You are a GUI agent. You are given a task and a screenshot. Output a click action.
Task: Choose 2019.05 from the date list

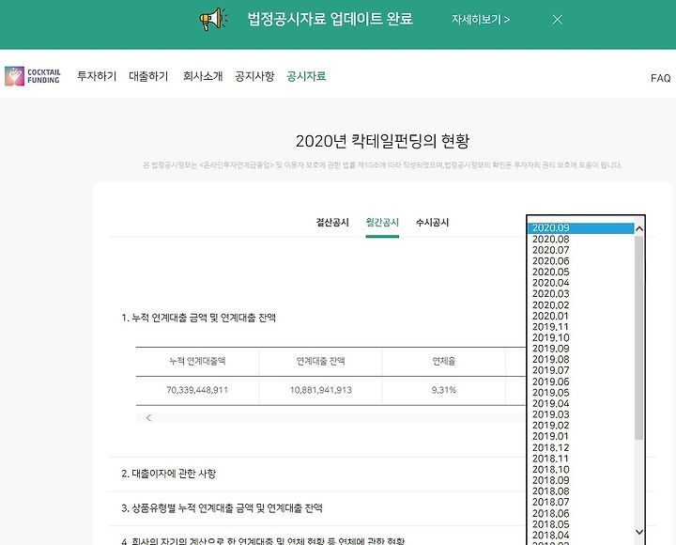581,393
